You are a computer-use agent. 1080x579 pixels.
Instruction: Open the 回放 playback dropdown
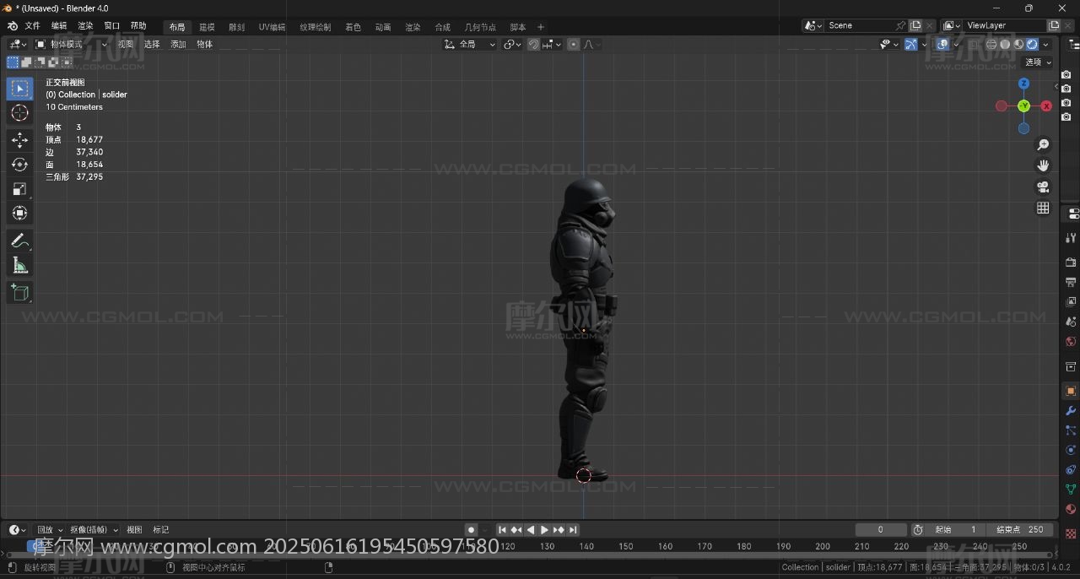[x=49, y=530]
